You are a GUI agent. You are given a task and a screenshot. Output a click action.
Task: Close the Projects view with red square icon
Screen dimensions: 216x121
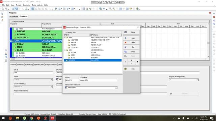pyautogui.click(x=210, y=13)
